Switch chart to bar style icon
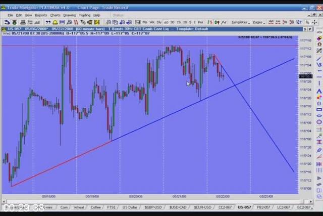Image resolution: width=323 pixels, height=216 pixels. pos(210,22)
